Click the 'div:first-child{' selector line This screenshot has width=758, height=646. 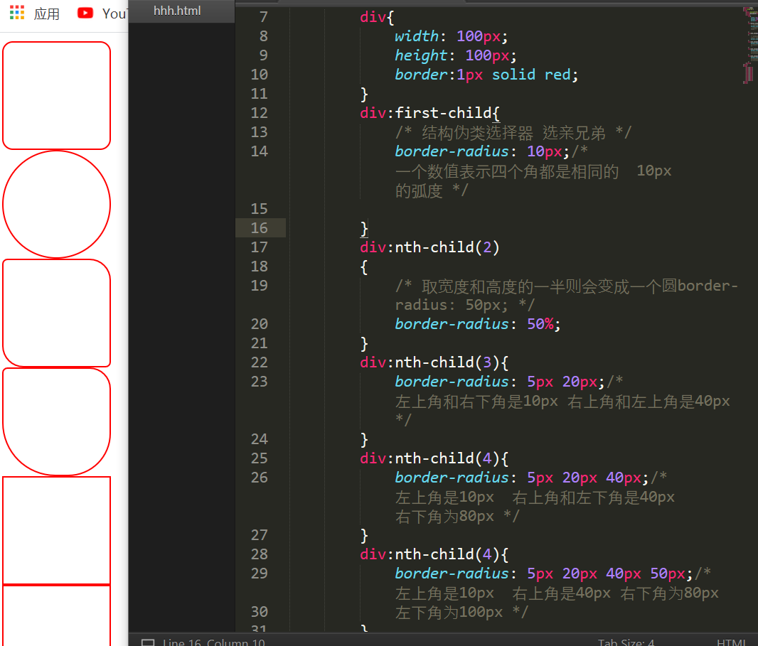pos(429,113)
